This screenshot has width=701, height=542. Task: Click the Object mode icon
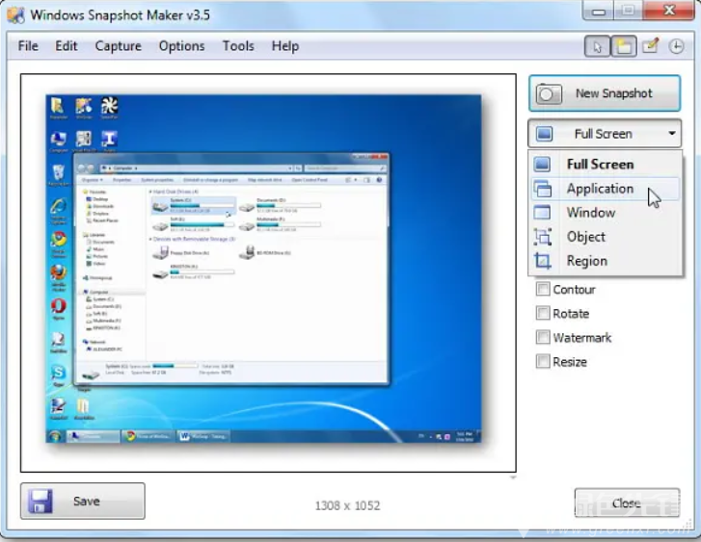[543, 237]
